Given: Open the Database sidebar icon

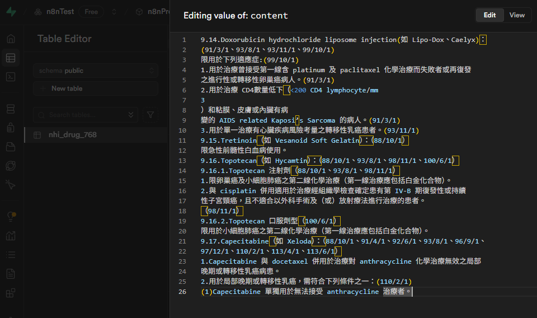Looking at the screenshot, I should pos(11,108).
